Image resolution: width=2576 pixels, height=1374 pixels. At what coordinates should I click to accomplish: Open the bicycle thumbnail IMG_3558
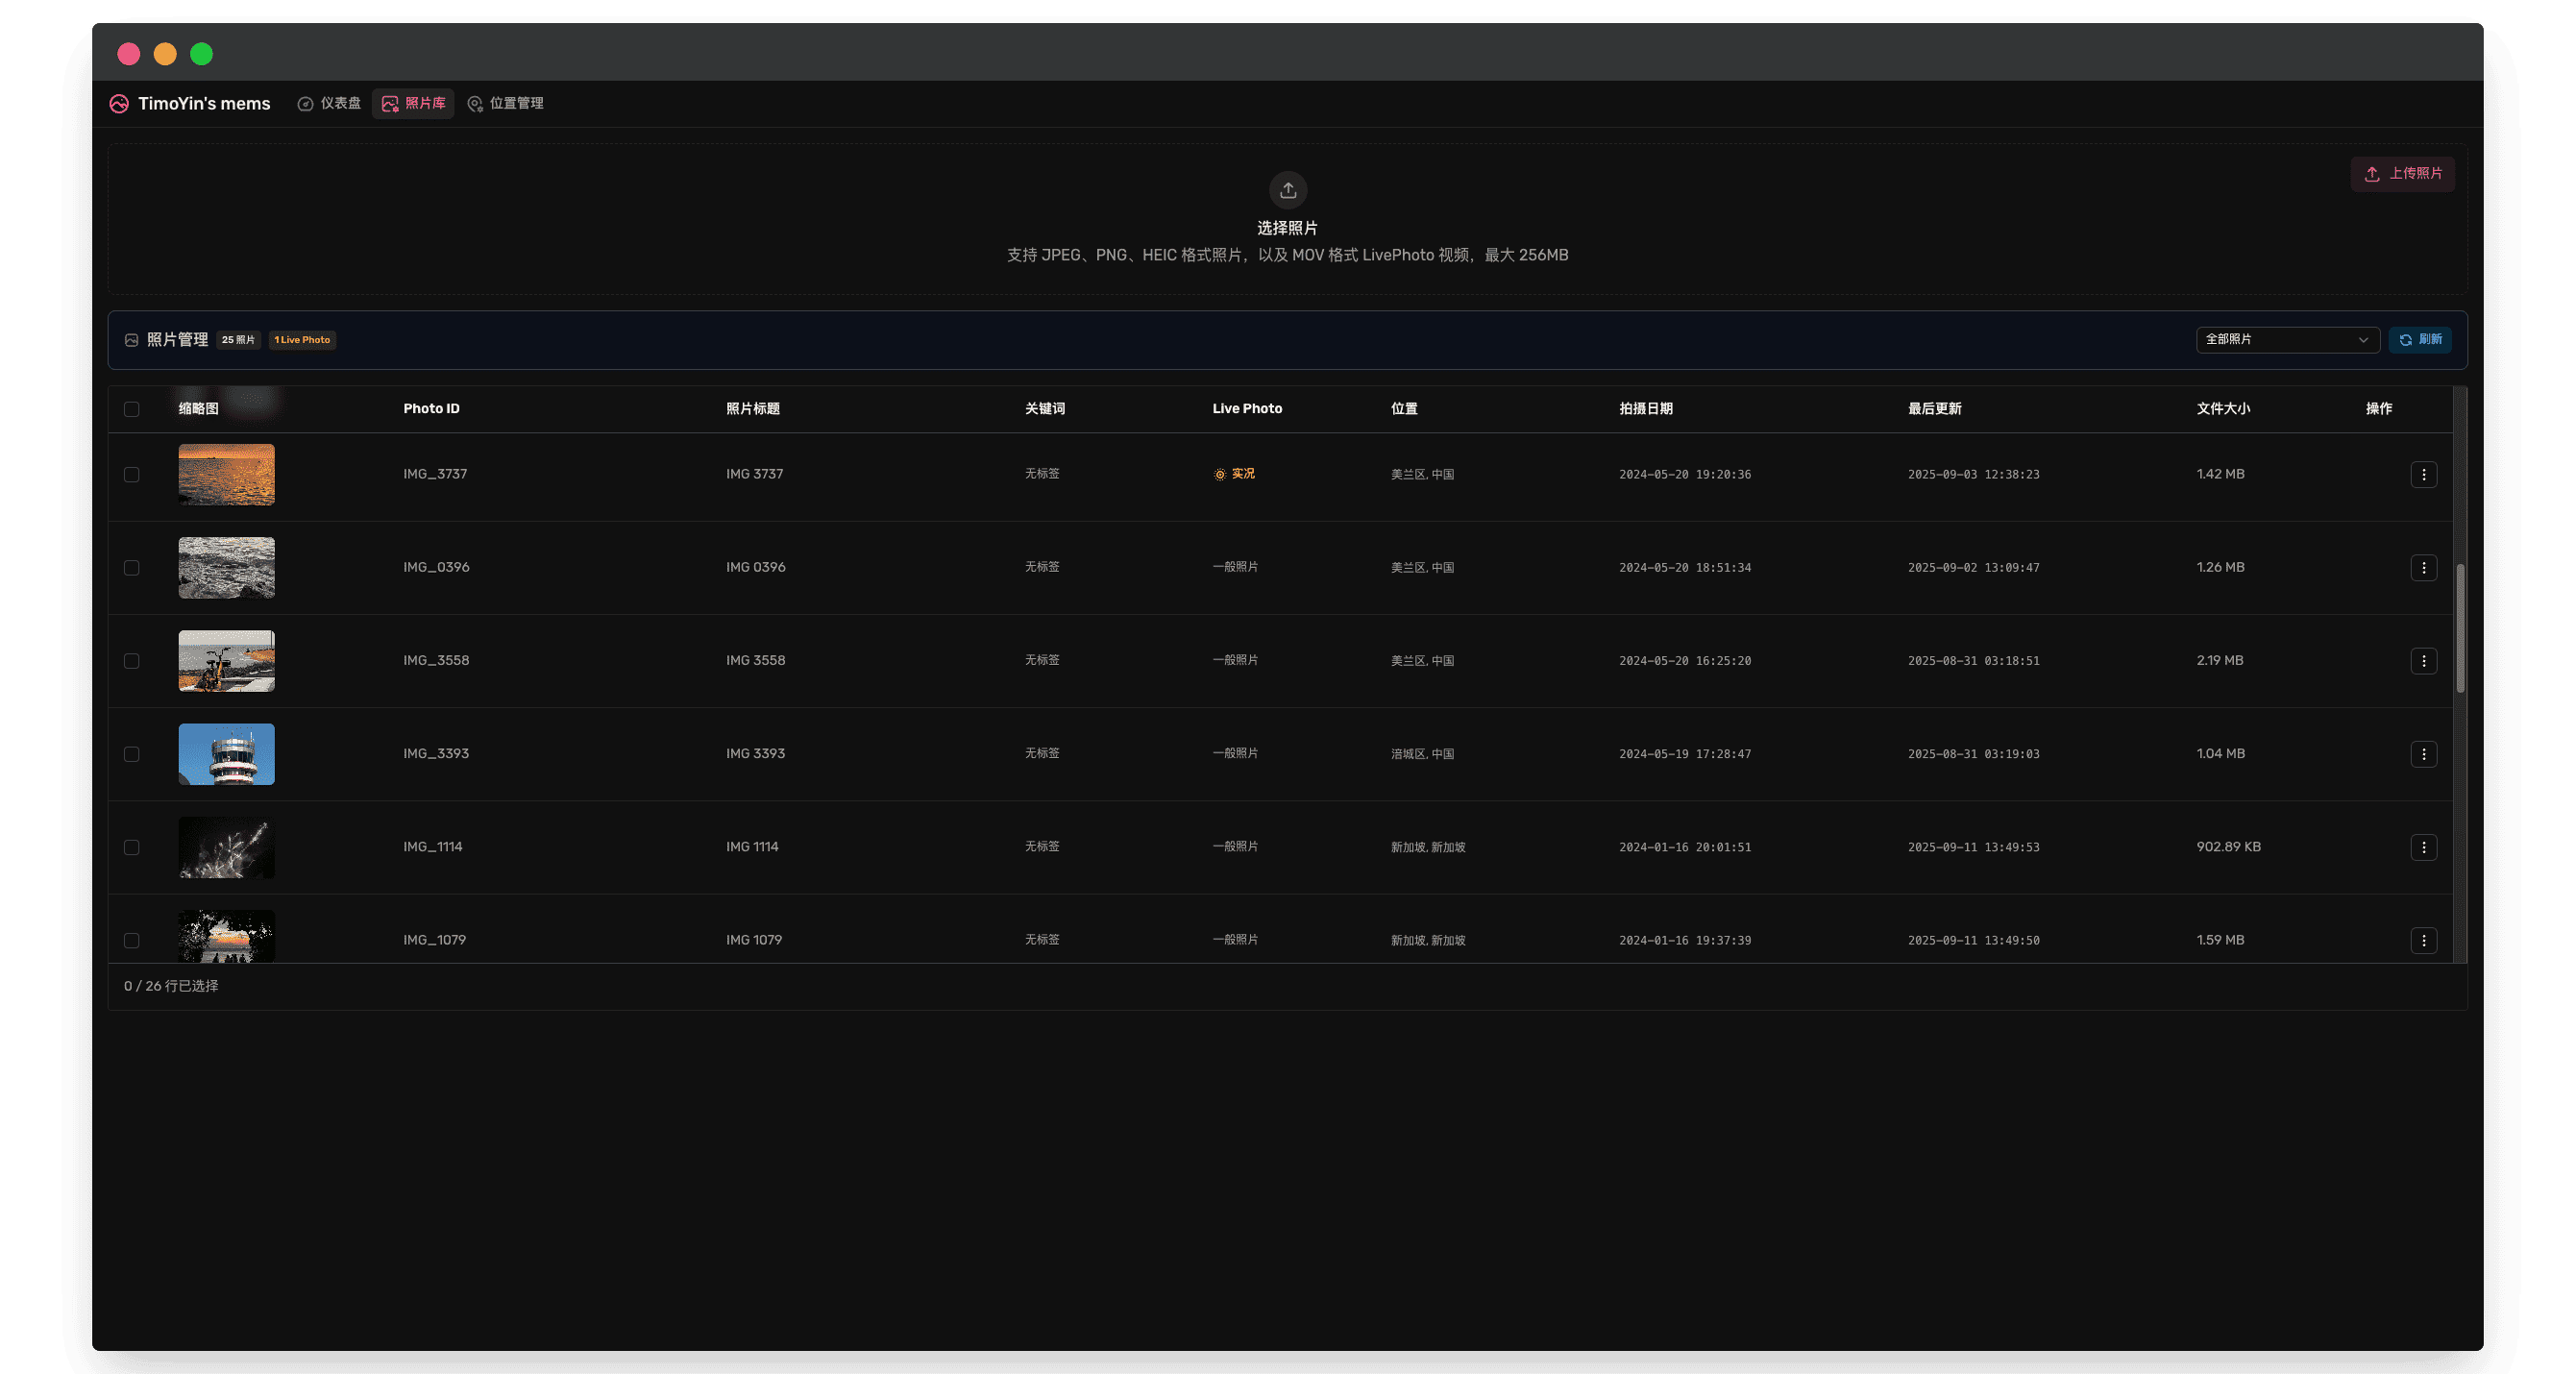pos(226,661)
